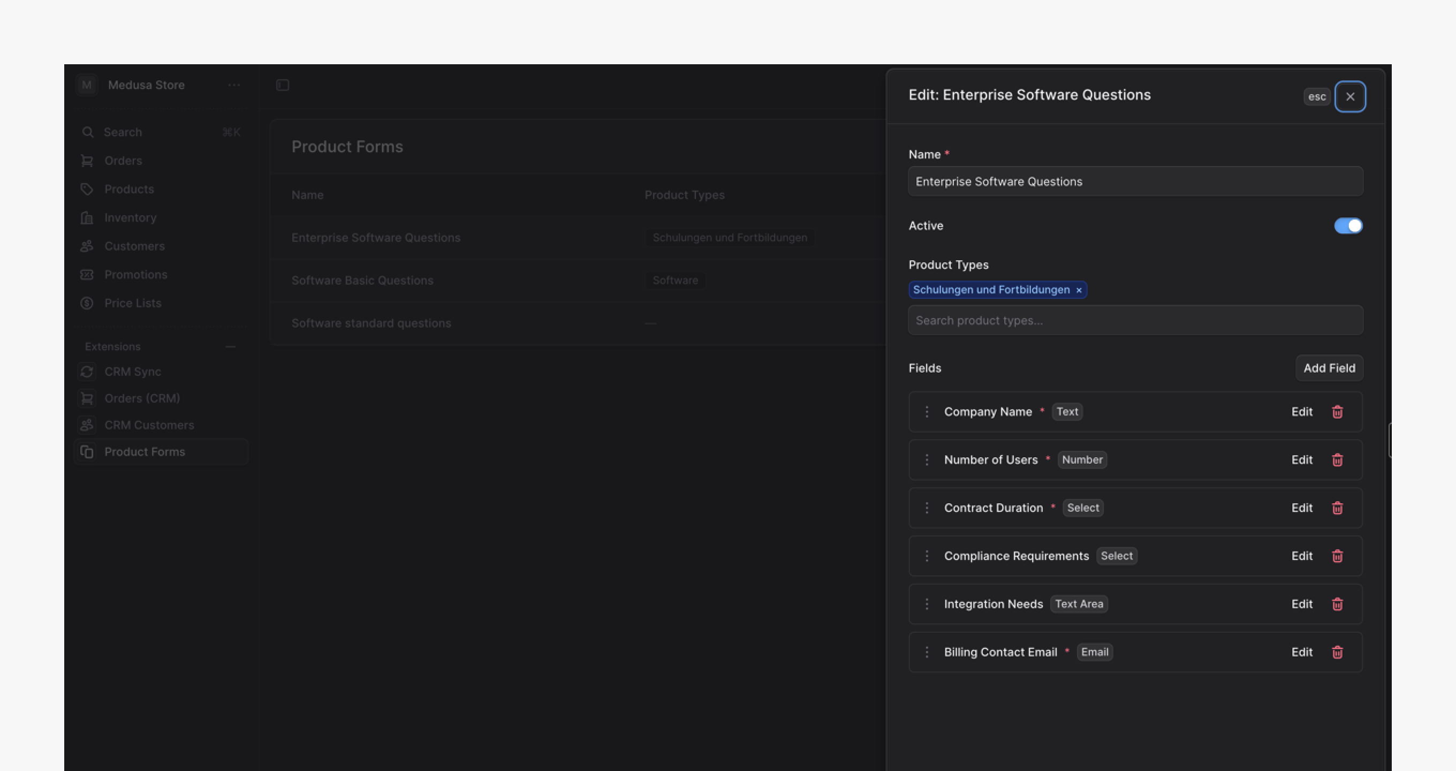Click the Number type badge
This screenshot has height=771, width=1456.
tap(1082, 459)
